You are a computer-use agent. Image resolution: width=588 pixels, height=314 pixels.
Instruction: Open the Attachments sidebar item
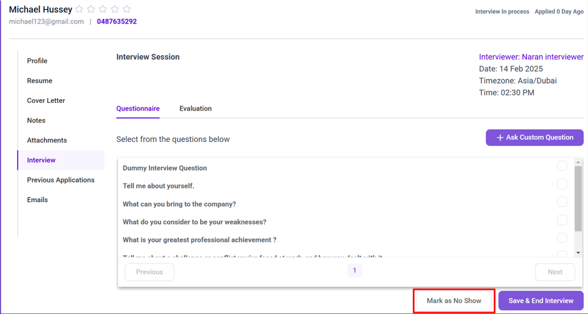point(47,140)
